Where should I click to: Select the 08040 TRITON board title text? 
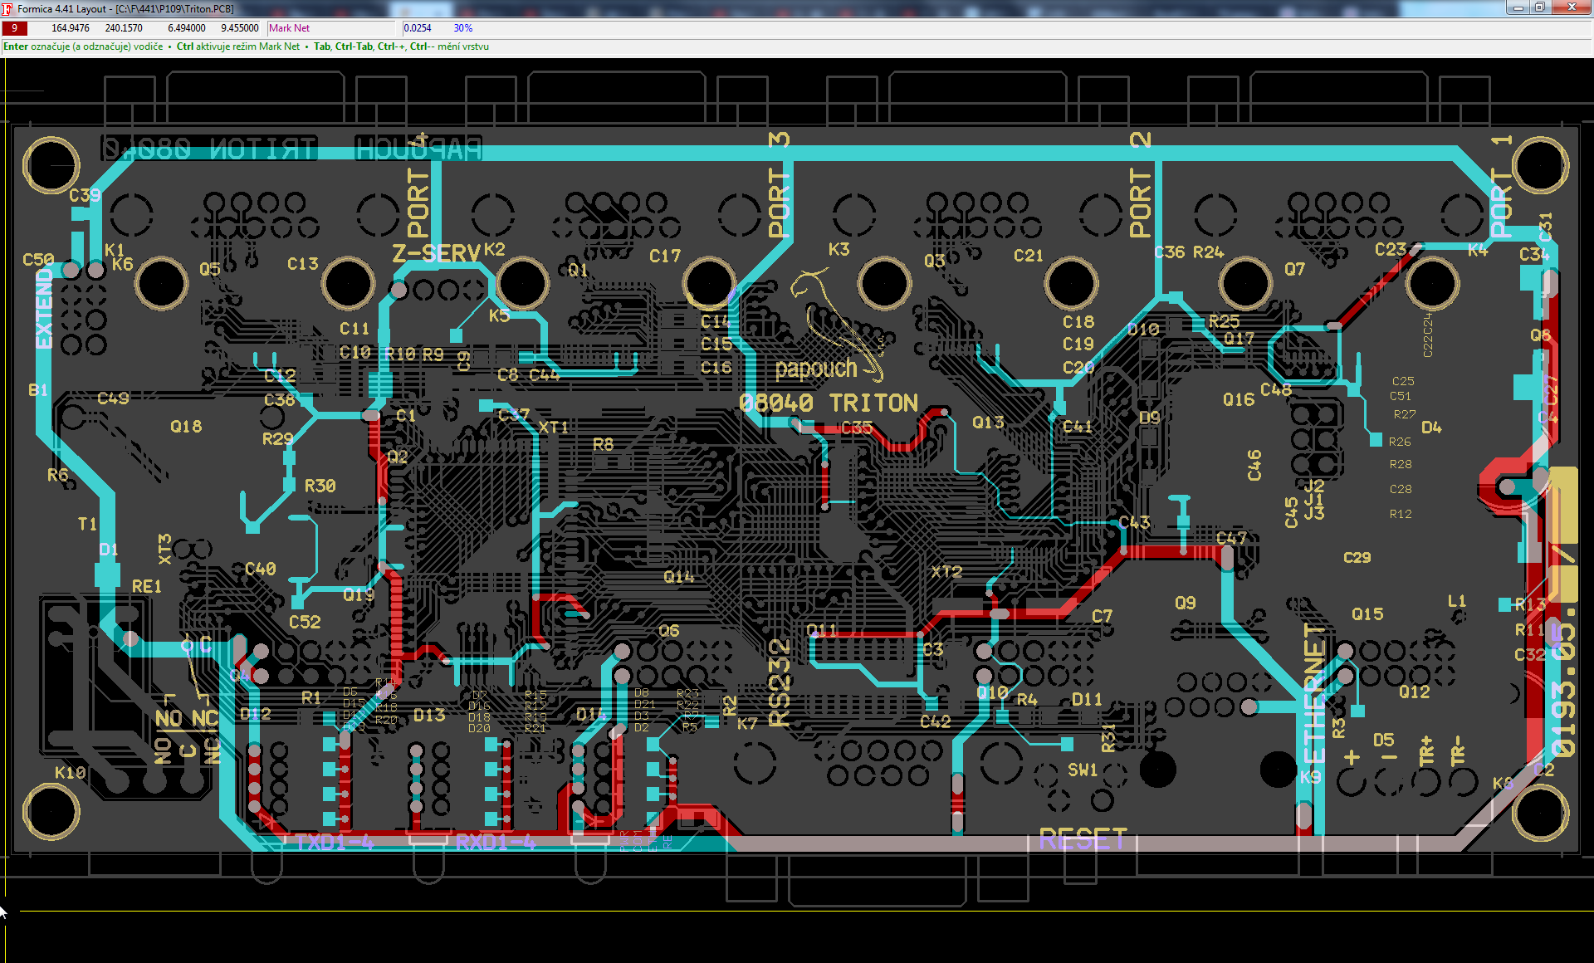(x=828, y=403)
